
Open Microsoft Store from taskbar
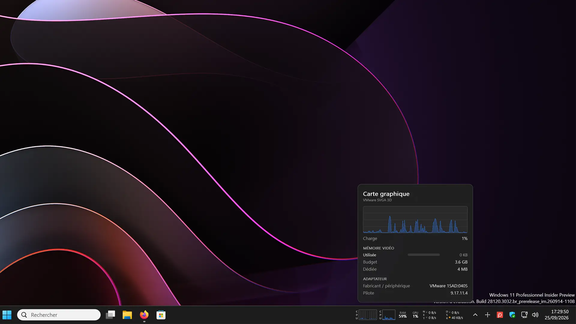point(161,315)
